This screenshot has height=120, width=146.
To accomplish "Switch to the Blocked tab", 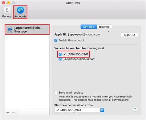I will pos(104,27).
